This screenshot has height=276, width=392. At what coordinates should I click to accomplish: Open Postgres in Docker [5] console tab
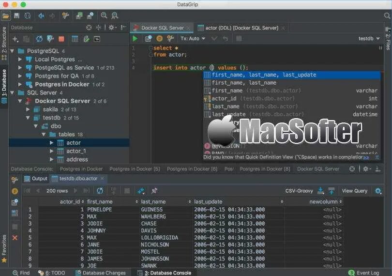coord(135,169)
